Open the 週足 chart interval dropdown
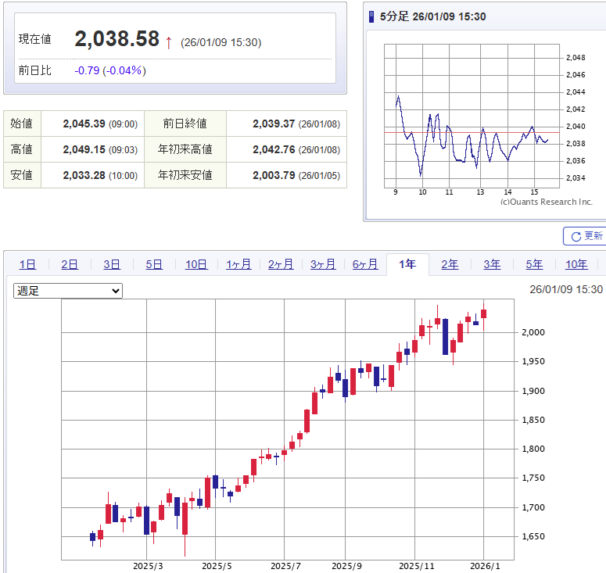Screen dimensions: 606x573 pos(68,291)
